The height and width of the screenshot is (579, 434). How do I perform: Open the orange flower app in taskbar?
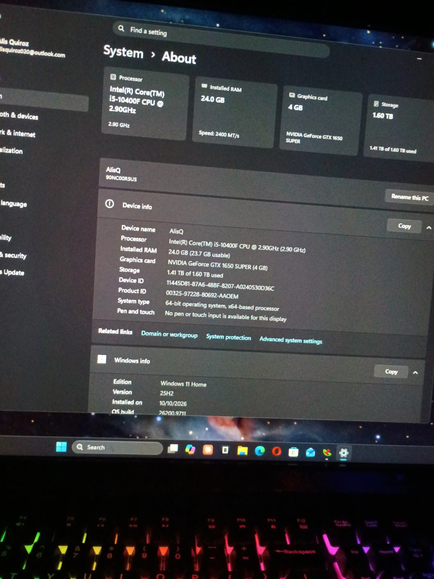coord(208,450)
